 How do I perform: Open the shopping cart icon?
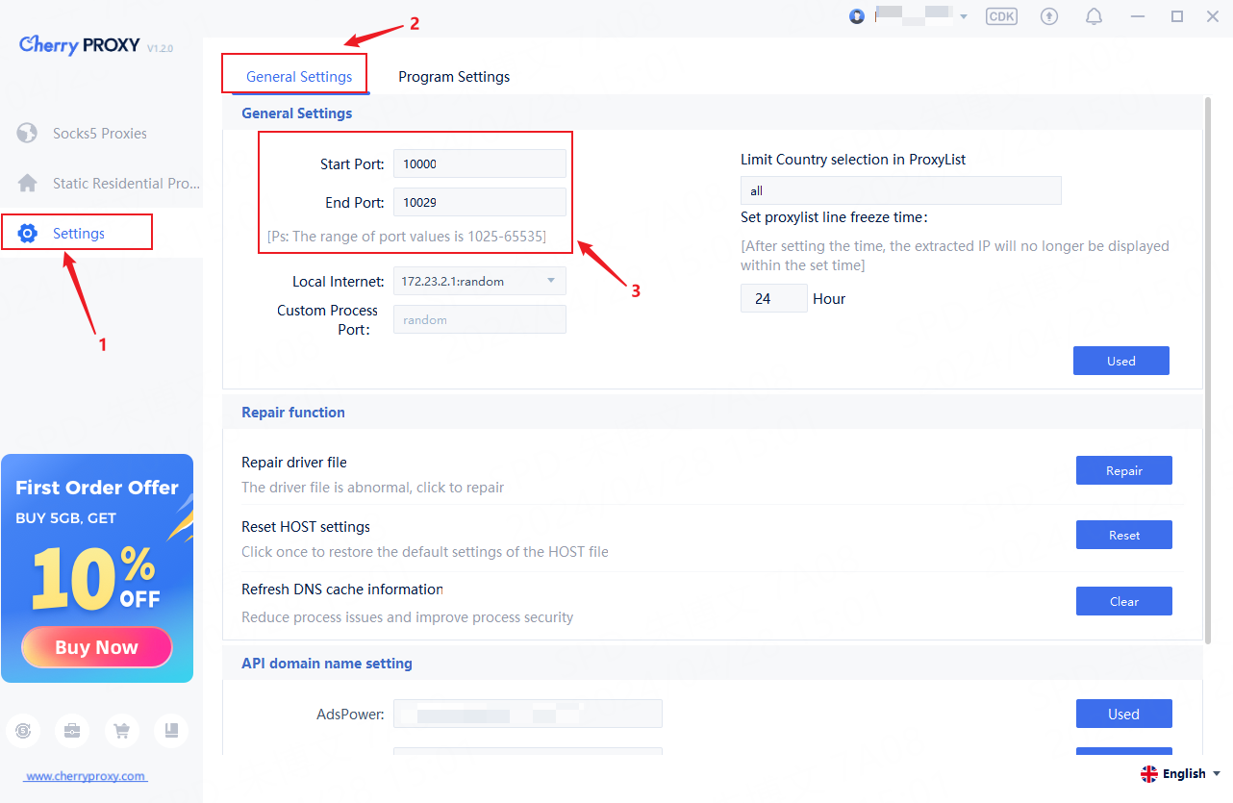click(122, 731)
